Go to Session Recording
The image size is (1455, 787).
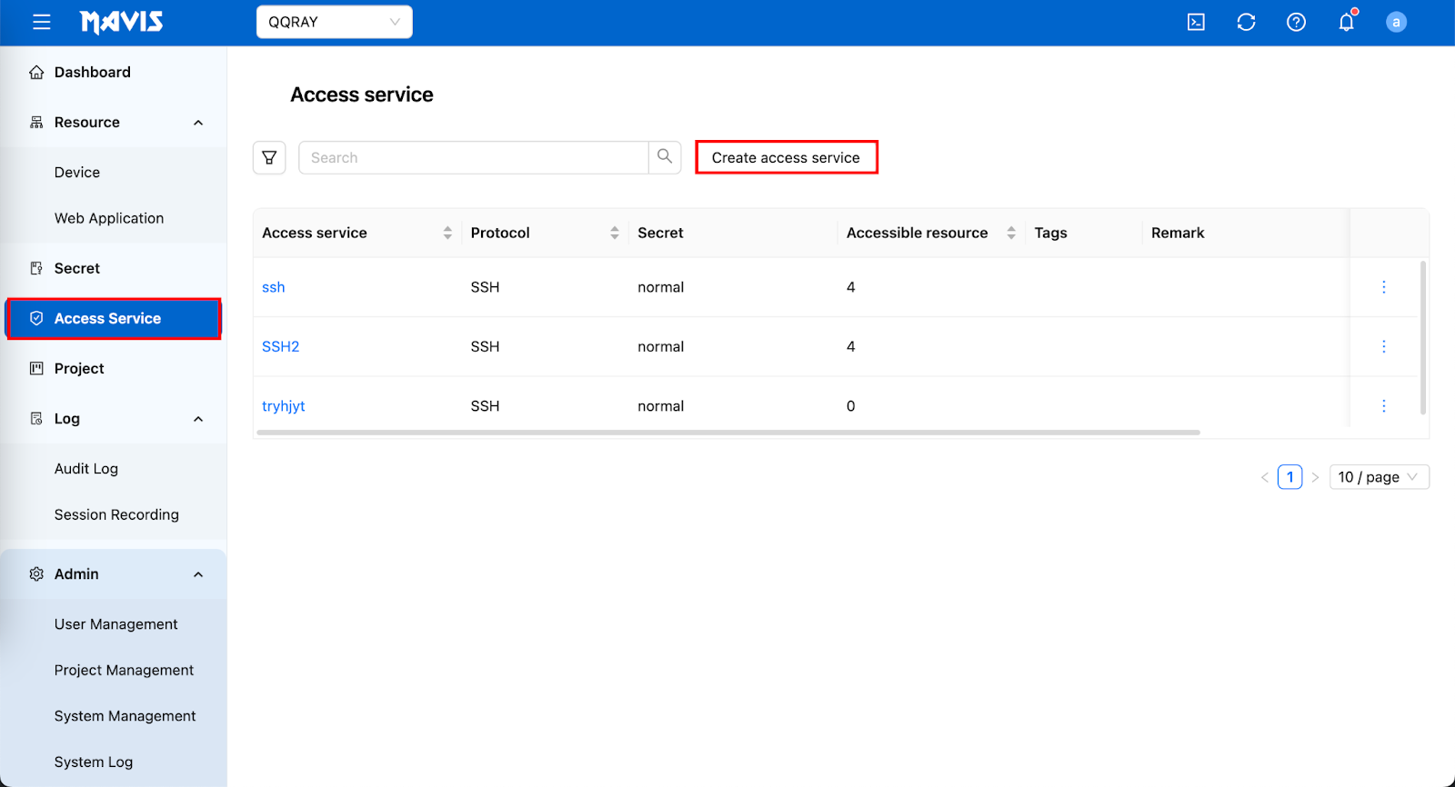pos(116,514)
